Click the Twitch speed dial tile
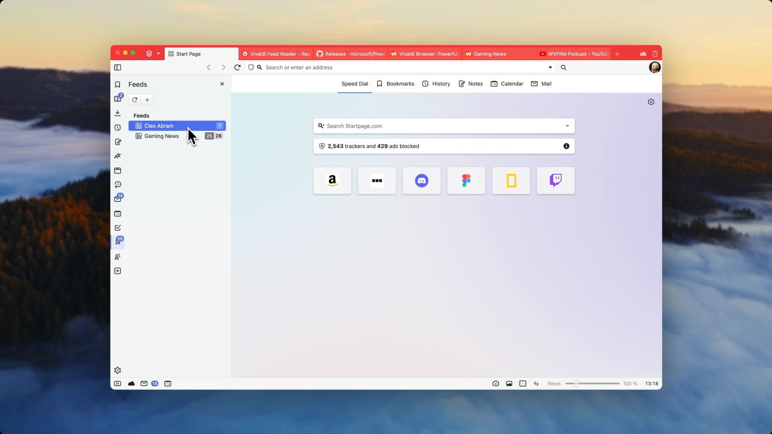 (555, 181)
